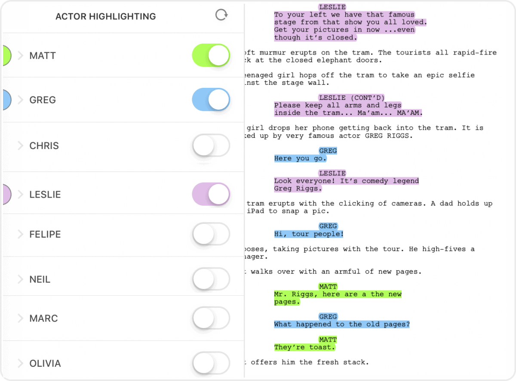Turn off GREG's highlighting switch
The height and width of the screenshot is (381, 516).
211,99
